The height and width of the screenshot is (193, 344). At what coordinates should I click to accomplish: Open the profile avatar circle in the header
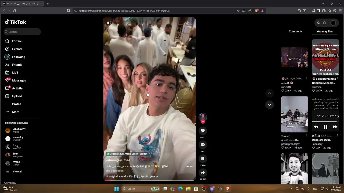tap(333, 23)
